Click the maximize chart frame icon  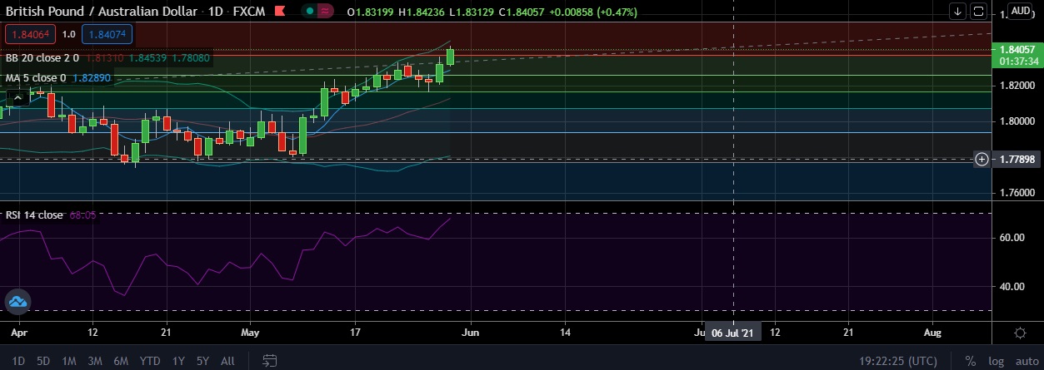979,12
